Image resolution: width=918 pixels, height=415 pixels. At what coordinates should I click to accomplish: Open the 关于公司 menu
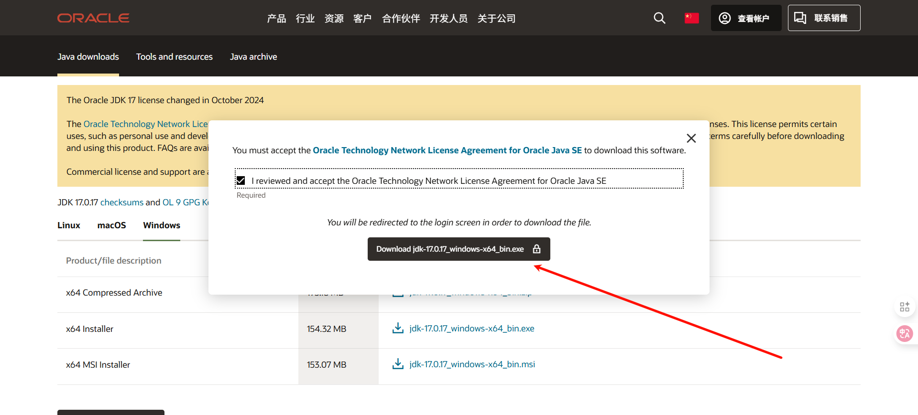[x=496, y=19]
